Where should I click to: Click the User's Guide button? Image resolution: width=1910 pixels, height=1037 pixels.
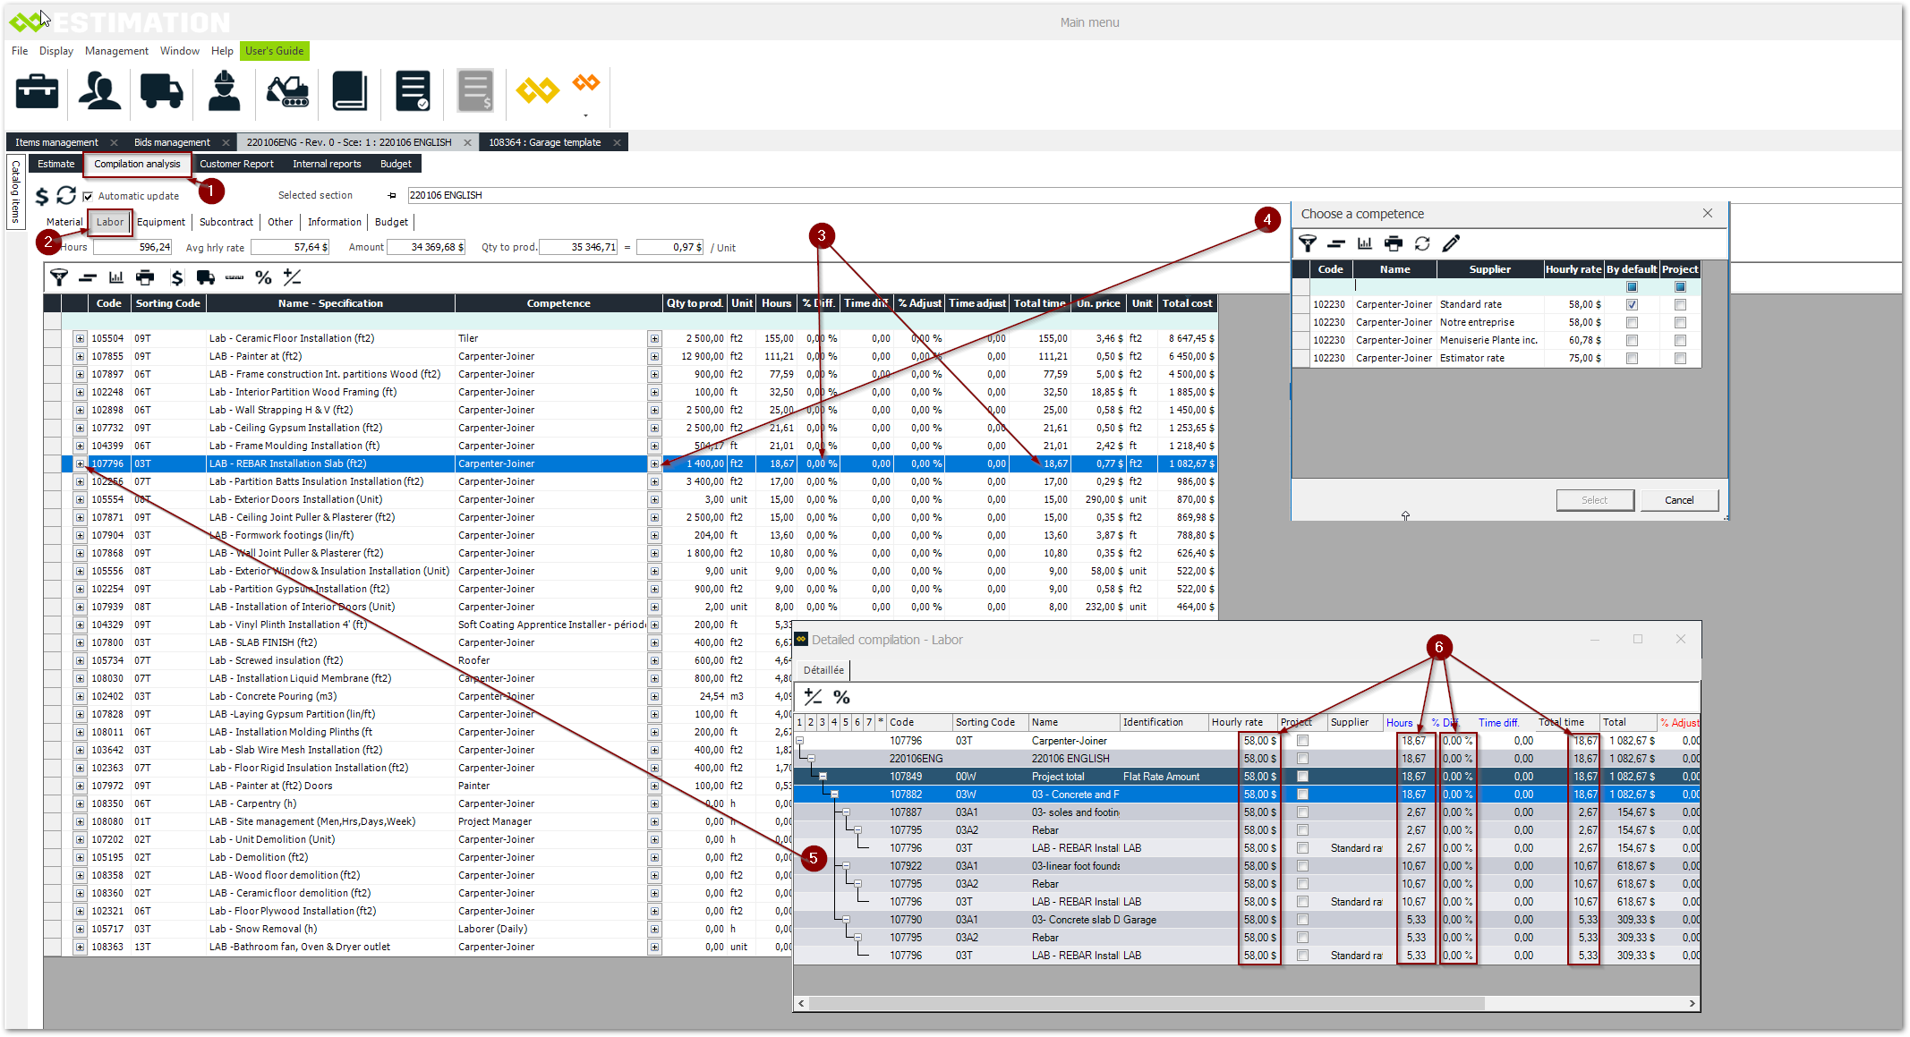click(274, 51)
